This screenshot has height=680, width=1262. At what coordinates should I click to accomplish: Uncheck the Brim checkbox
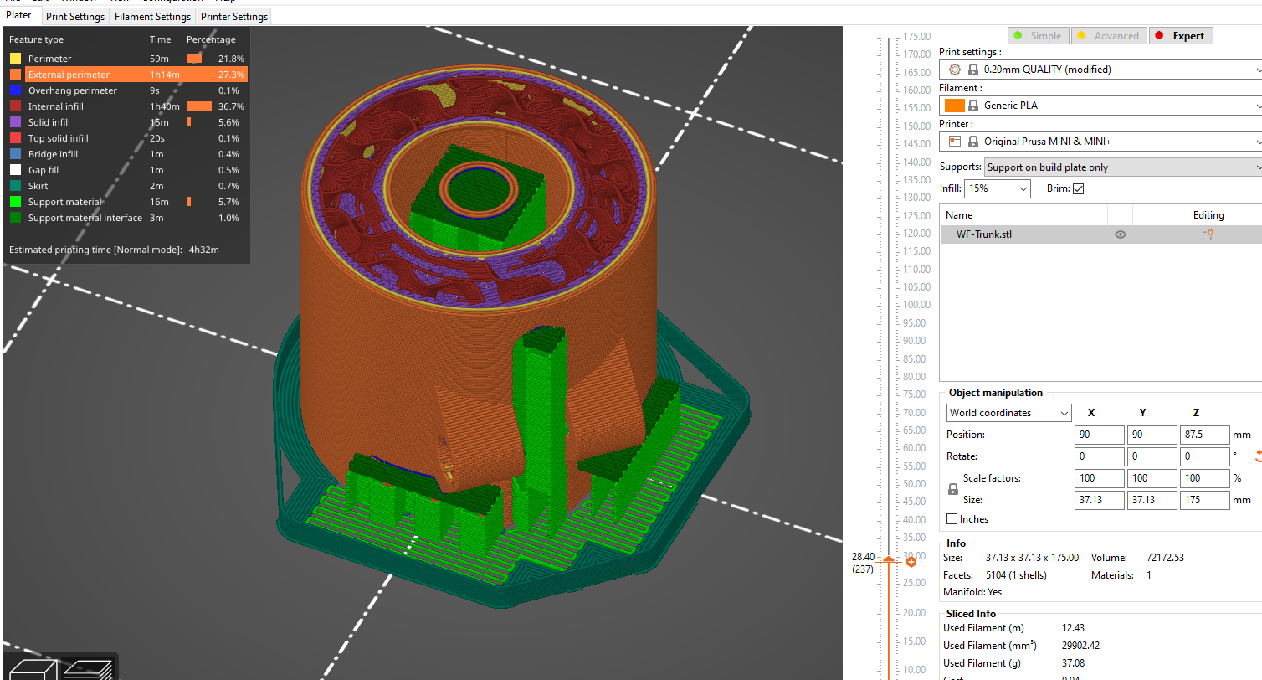point(1078,188)
